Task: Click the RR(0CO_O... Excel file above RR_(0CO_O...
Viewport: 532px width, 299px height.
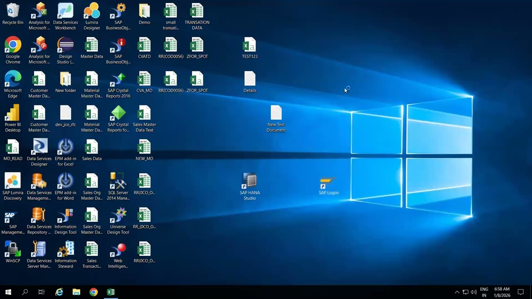Action: (x=145, y=184)
